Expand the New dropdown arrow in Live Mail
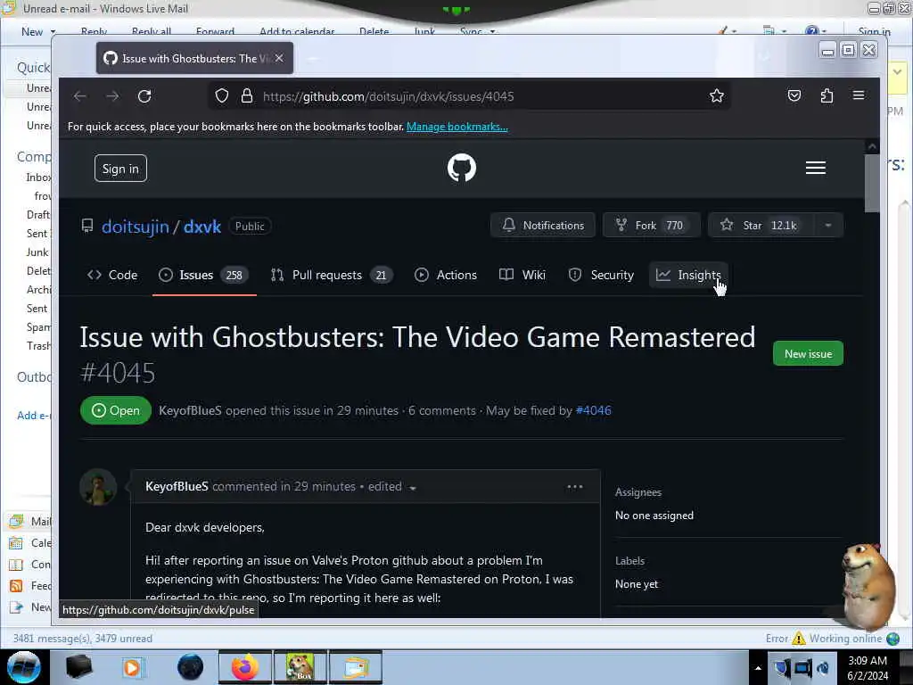This screenshot has height=685, width=913. [x=53, y=31]
